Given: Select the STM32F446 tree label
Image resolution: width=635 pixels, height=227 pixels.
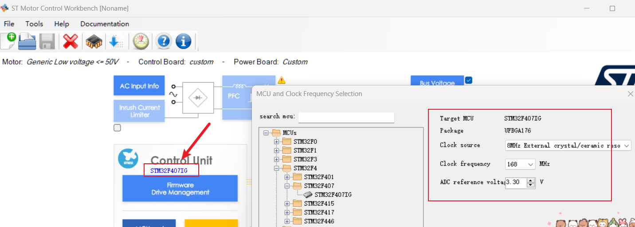Looking at the screenshot, I should tap(319, 221).
